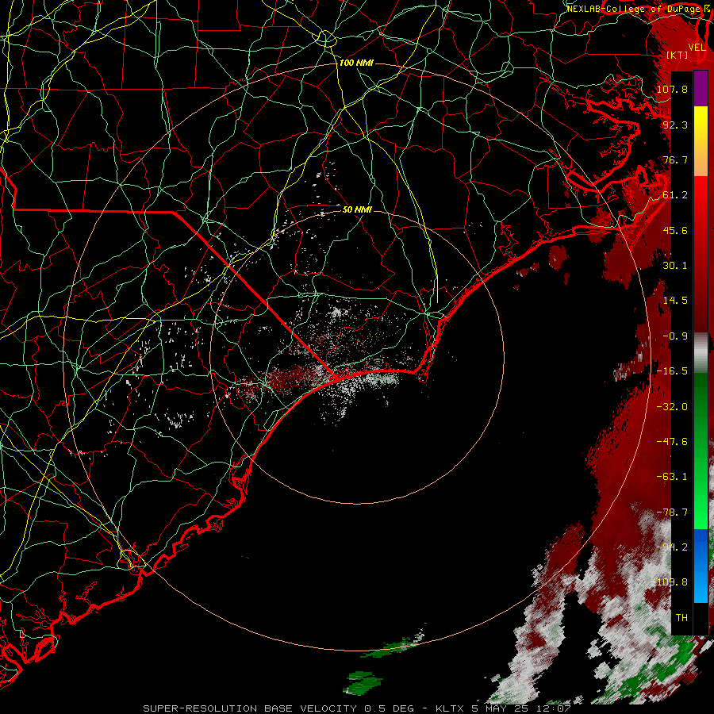Click the 100 NMI range ring label
The width and height of the screenshot is (714, 714).
click(356, 63)
